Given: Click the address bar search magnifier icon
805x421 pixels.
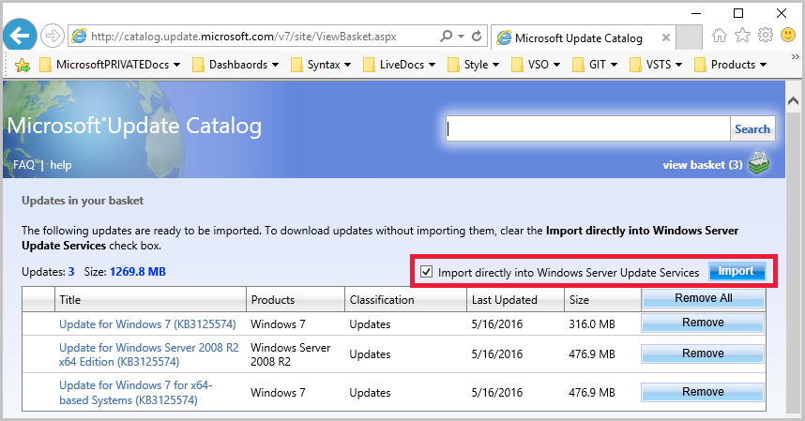Looking at the screenshot, I should pyautogui.click(x=447, y=36).
